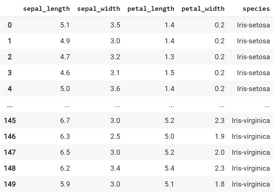
Task: Click petal_length value 1.3 in row 2
Action: pos(169,57)
